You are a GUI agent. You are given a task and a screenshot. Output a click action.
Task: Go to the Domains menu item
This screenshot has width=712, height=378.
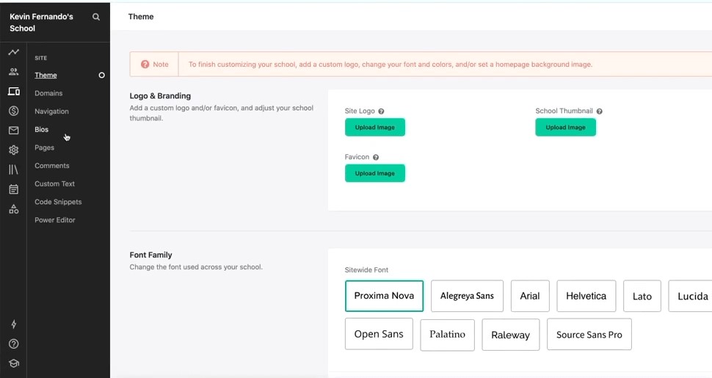pyautogui.click(x=48, y=93)
